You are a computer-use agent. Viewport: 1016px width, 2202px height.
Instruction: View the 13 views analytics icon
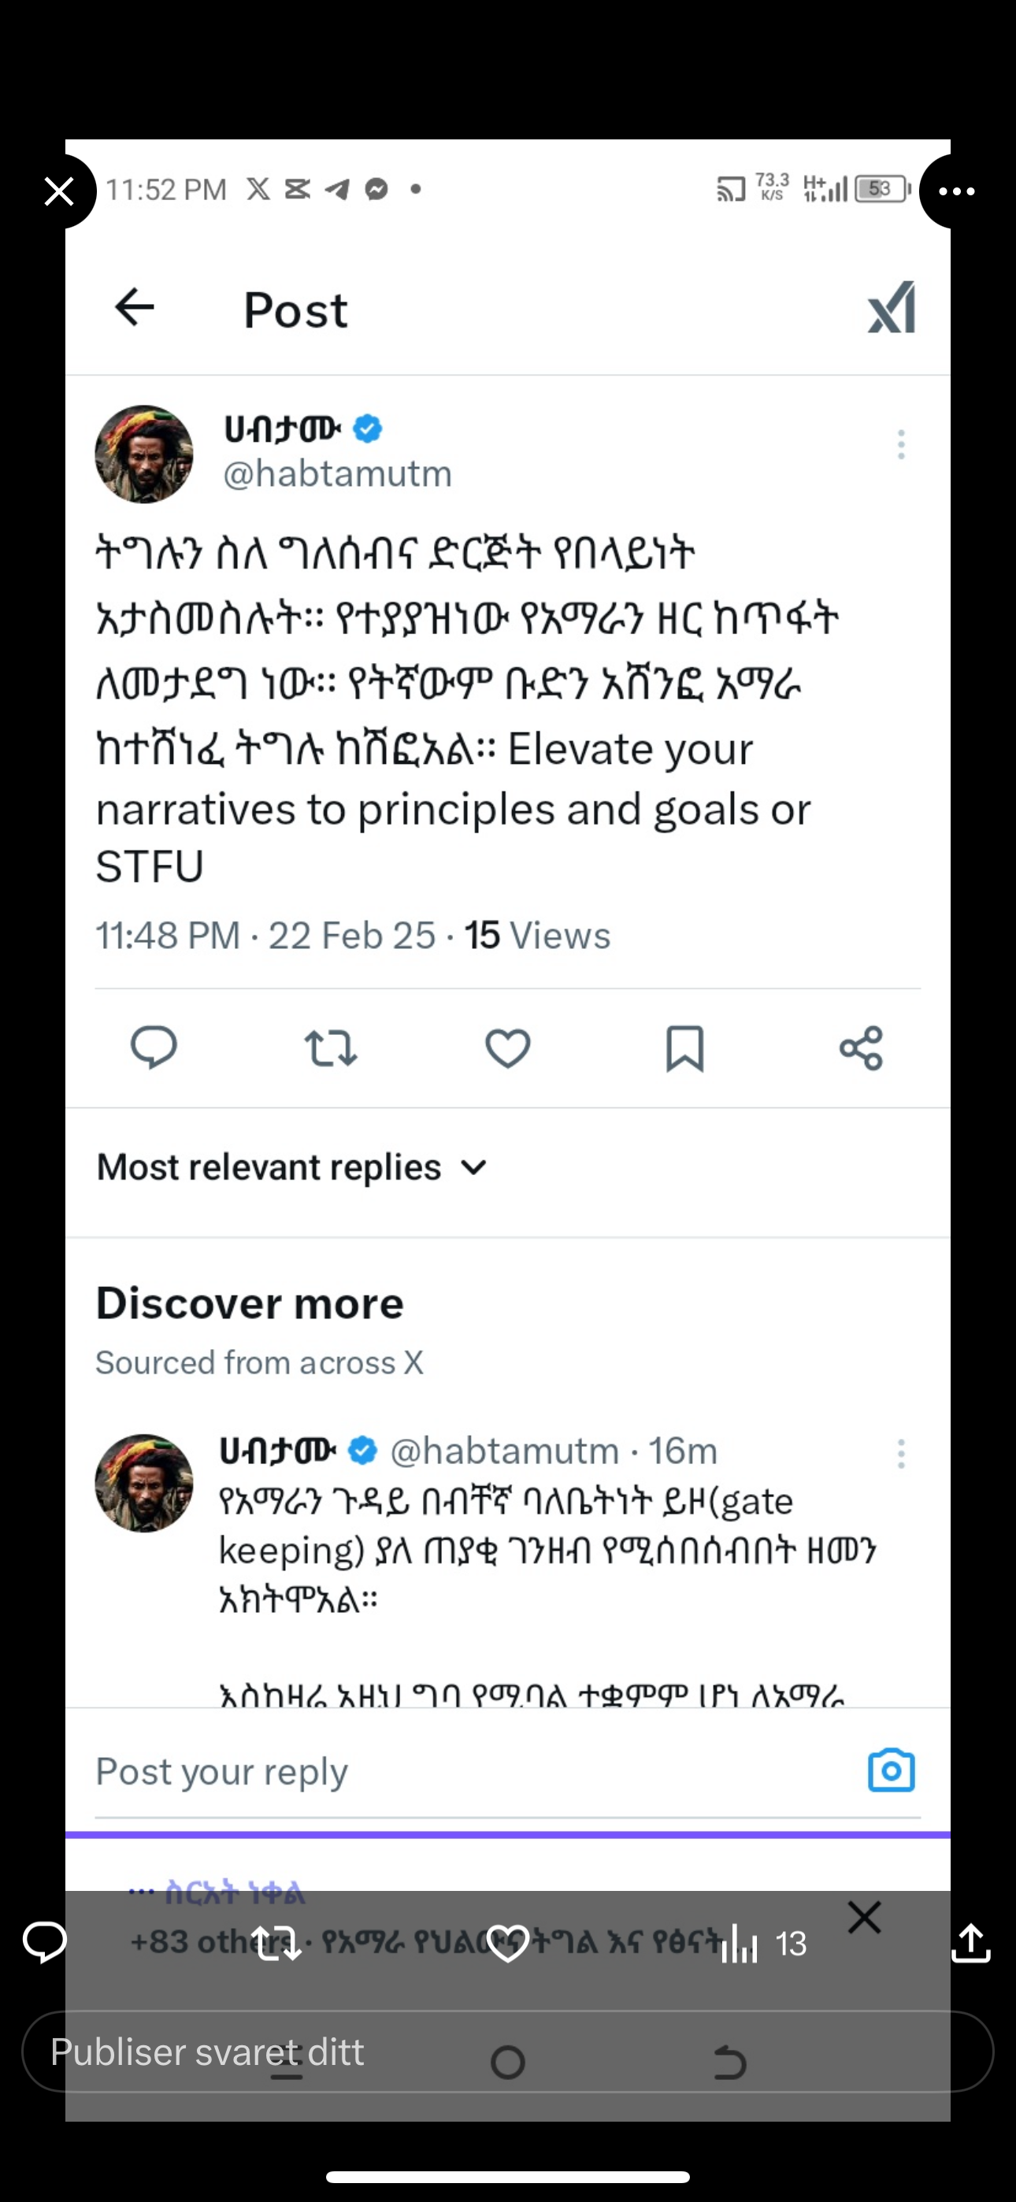[740, 1944]
